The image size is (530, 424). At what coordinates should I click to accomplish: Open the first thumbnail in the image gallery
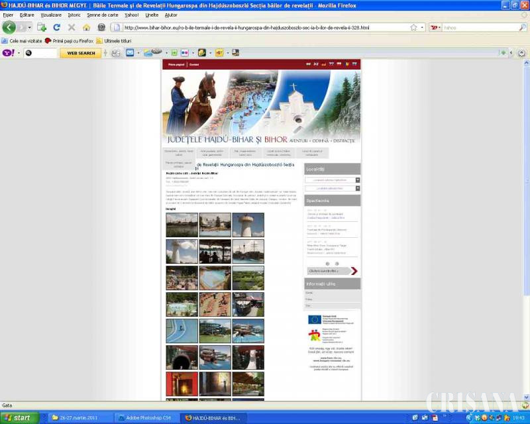[x=182, y=225]
